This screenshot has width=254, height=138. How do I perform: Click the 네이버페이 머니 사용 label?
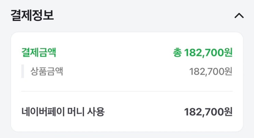tap(63, 111)
